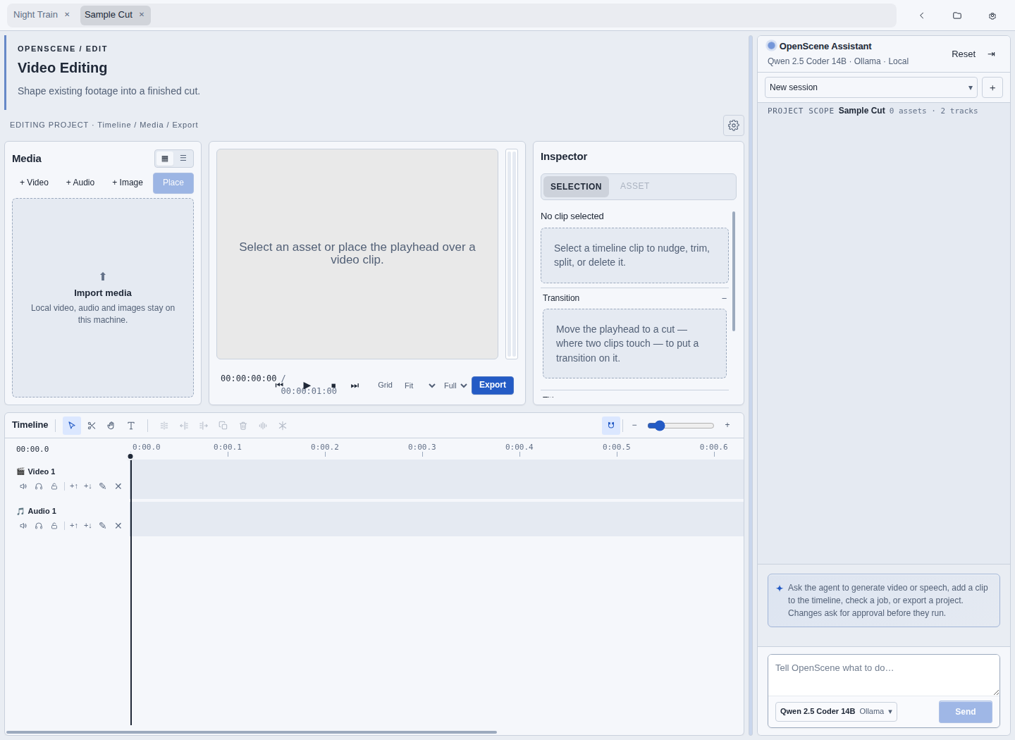Rename Video 1 track with pencil icon

point(103,486)
